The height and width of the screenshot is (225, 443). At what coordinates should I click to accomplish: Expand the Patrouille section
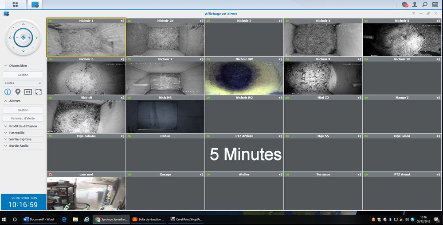click(17, 133)
